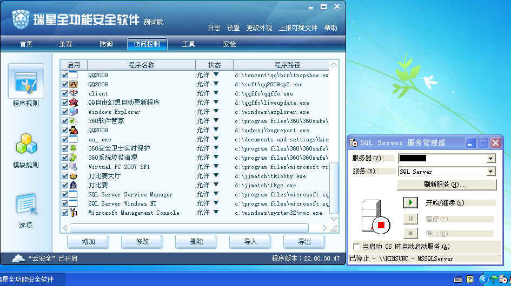Click the horizontal scrollbar of program list

coord(189,228)
